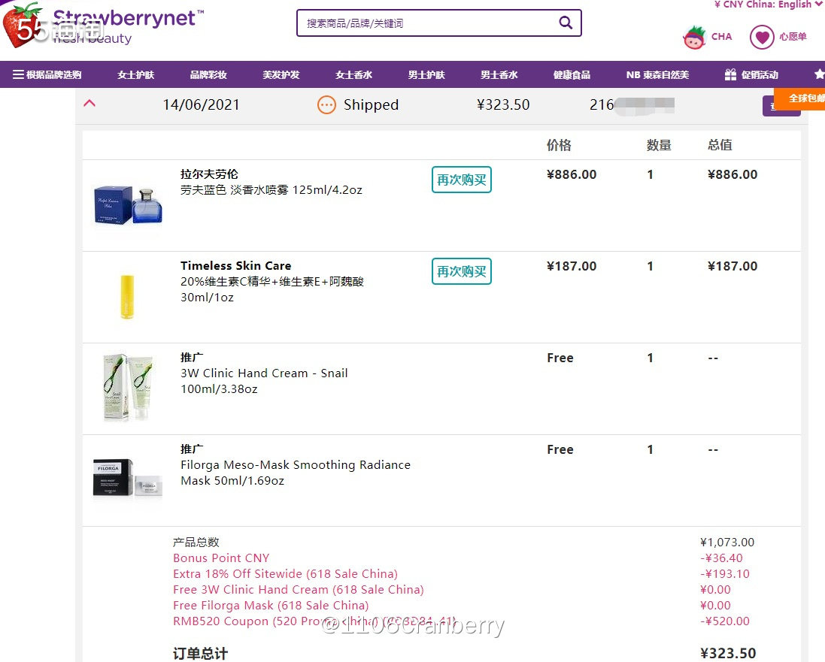
Task: Click the -¥520.00 coupon discount value
Action: (724, 621)
